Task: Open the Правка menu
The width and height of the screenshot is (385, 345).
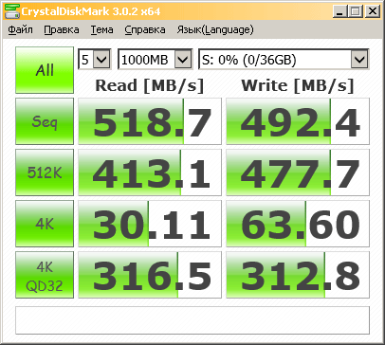Action: click(x=62, y=29)
